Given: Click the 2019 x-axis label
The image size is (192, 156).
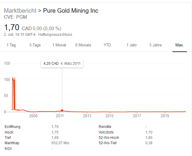Looking at the screenshot, I should (x=165, y=116).
